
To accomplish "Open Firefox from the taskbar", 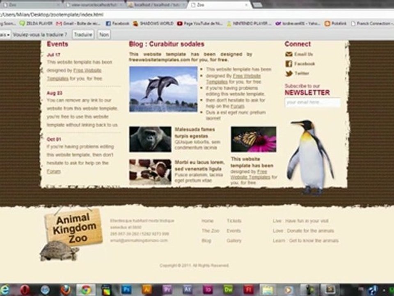I will (x=66, y=290).
